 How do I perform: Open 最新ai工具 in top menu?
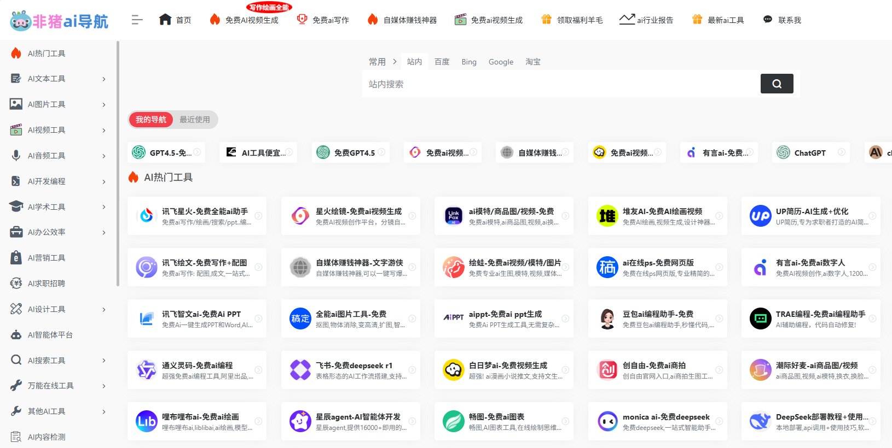[x=718, y=20]
